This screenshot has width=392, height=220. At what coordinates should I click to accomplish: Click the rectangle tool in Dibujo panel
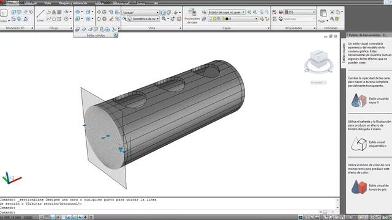59,19
